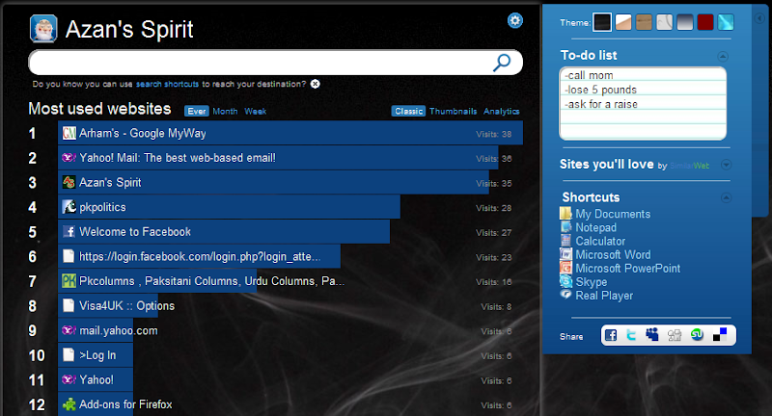Open the Yahoo! entry ranked 11
The width and height of the screenshot is (772, 416).
coord(96,379)
